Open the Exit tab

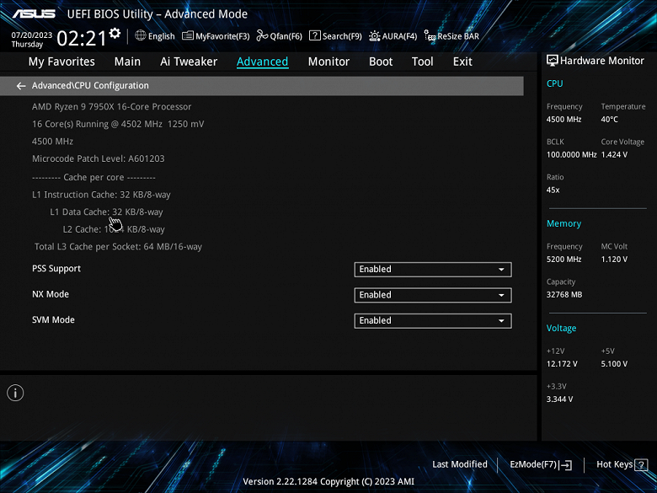coord(462,62)
